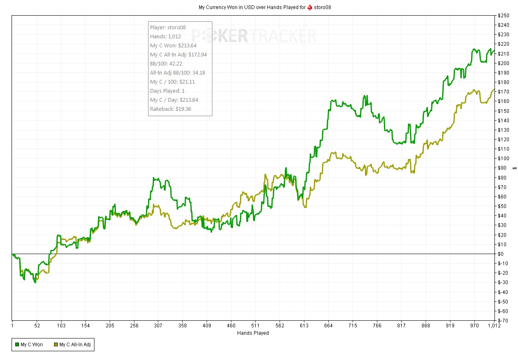
Task: Click the green My C Won legend swatch
Action: pyautogui.click(x=17, y=345)
